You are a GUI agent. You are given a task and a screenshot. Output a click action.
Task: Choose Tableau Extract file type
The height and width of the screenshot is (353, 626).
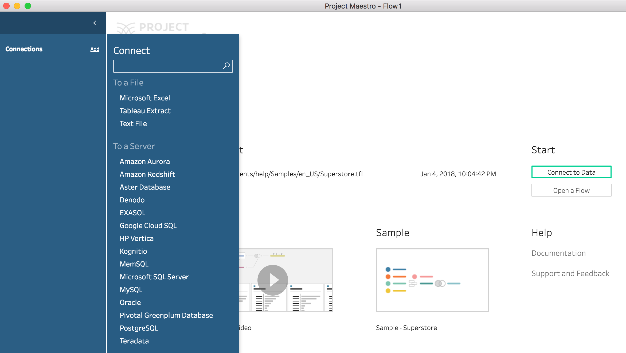click(x=145, y=111)
